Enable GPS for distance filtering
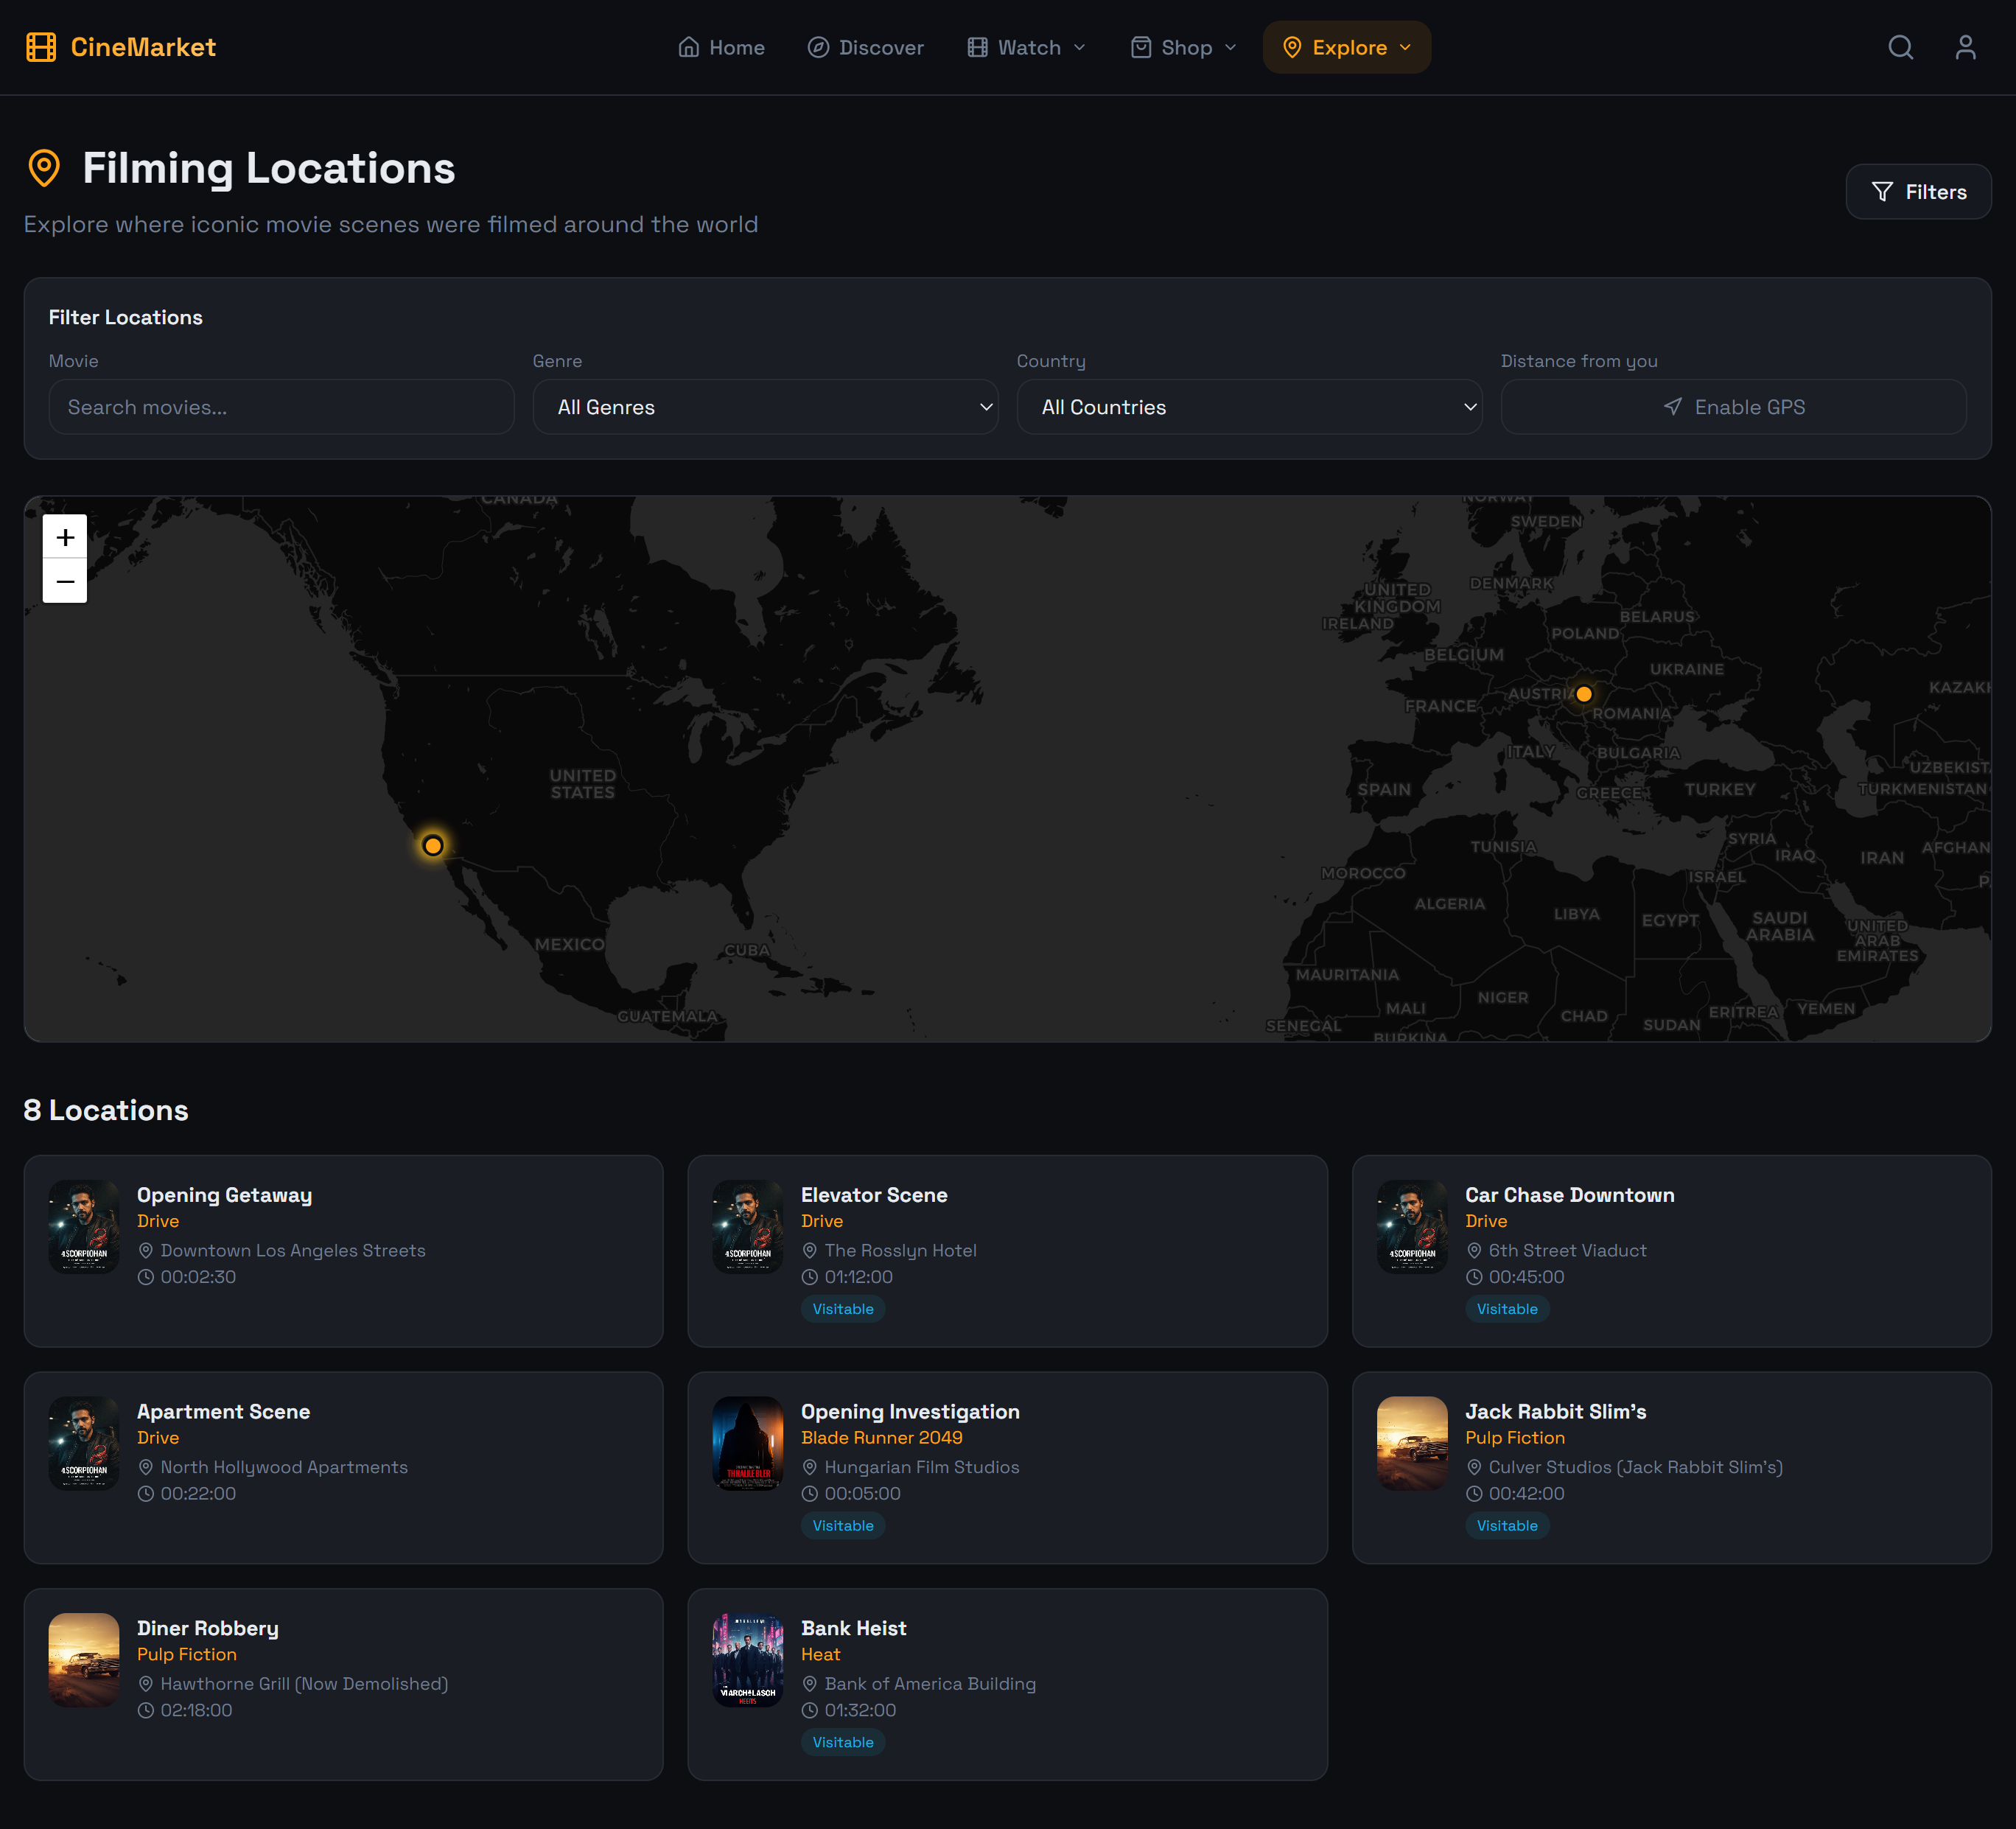 click(1733, 407)
